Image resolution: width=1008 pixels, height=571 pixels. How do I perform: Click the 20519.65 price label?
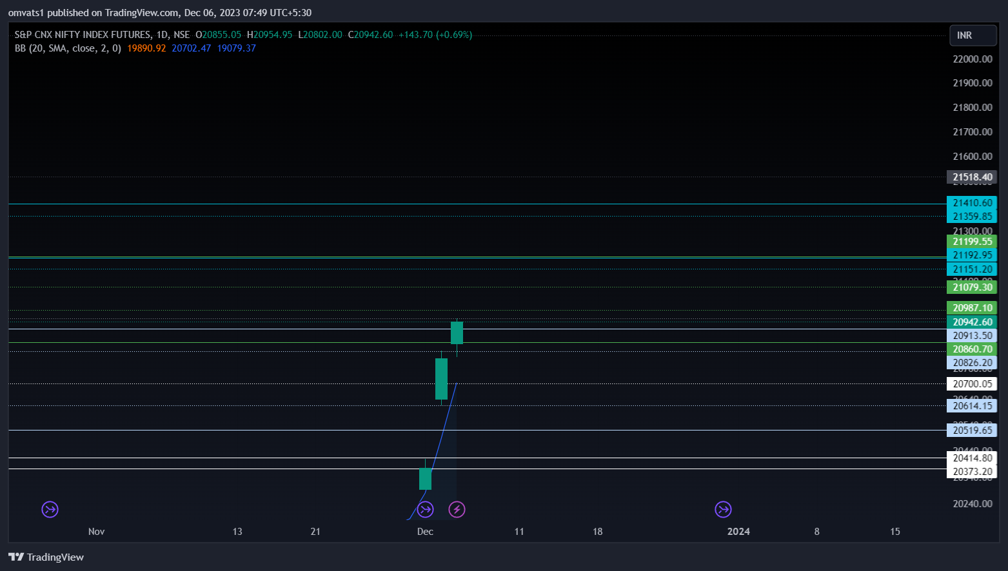[972, 430]
